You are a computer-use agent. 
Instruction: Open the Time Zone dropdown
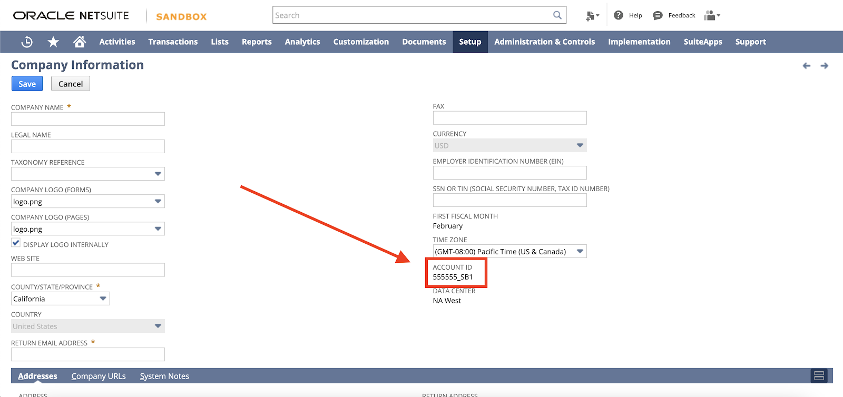point(580,252)
